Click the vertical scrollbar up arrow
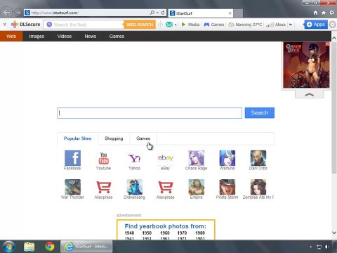337x253 pixels. [334, 38]
